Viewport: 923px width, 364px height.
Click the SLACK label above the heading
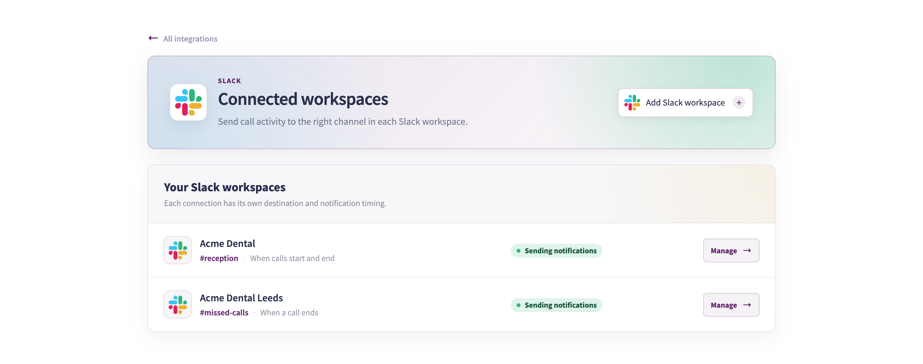pos(230,81)
